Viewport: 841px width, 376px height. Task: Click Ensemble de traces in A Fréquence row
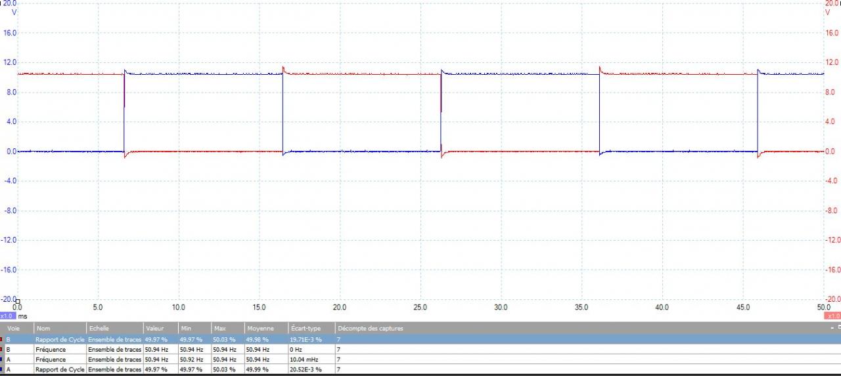[114, 360]
